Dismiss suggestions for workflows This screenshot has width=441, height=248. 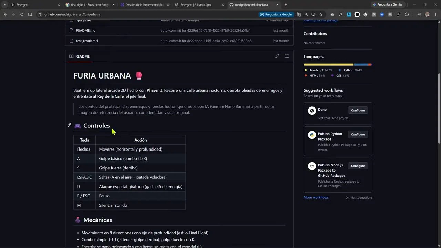359,198
